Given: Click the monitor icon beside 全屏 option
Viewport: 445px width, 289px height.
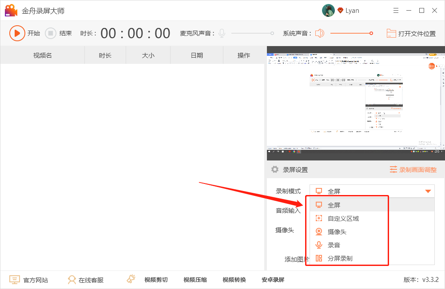Looking at the screenshot, I should 319,205.
